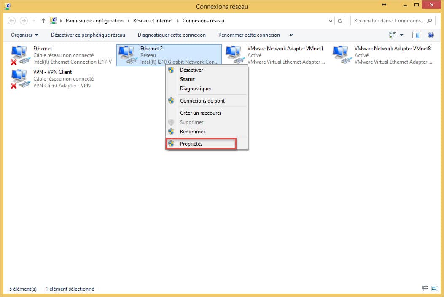
Task: Switch to large icons view in status bar
Action: (434, 289)
